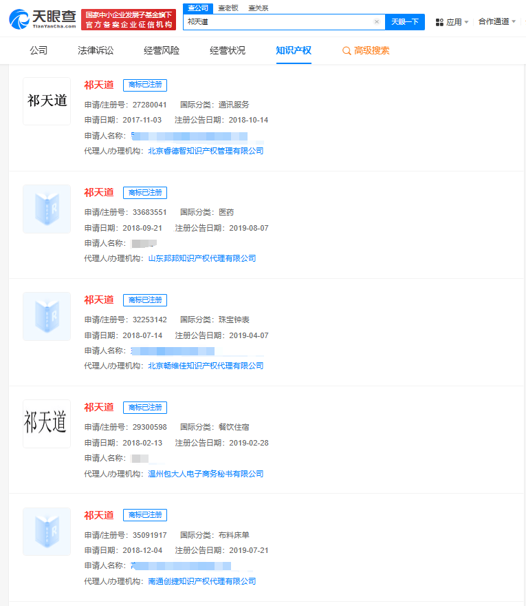Click 注册公告日期 2019-04-07 text

tap(222, 336)
